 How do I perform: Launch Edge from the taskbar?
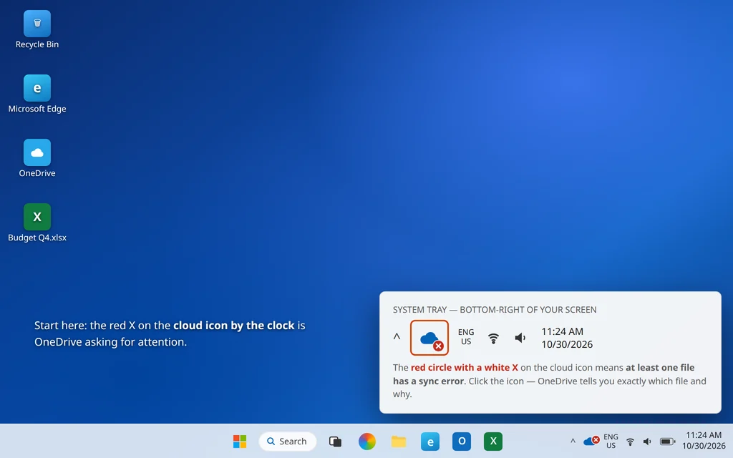pyautogui.click(x=430, y=441)
